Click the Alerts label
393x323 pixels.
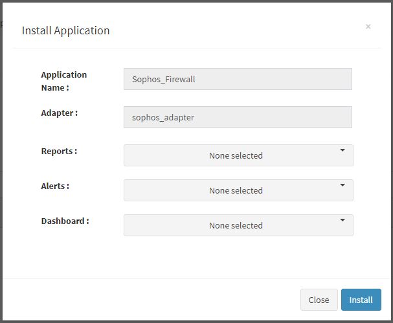tap(55, 186)
